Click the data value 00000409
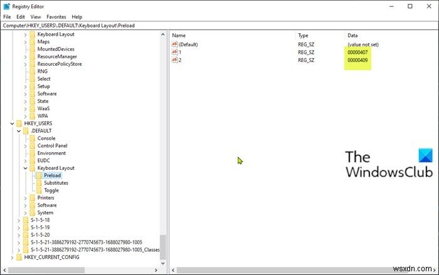Viewport: 439px width, 275px height. pyautogui.click(x=357, y=60)
